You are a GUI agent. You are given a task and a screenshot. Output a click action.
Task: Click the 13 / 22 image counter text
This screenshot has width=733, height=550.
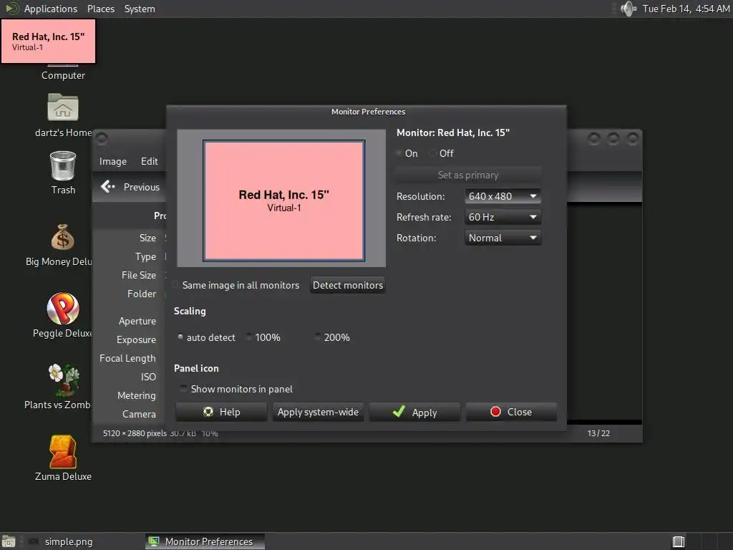click(x=598, y=433)
